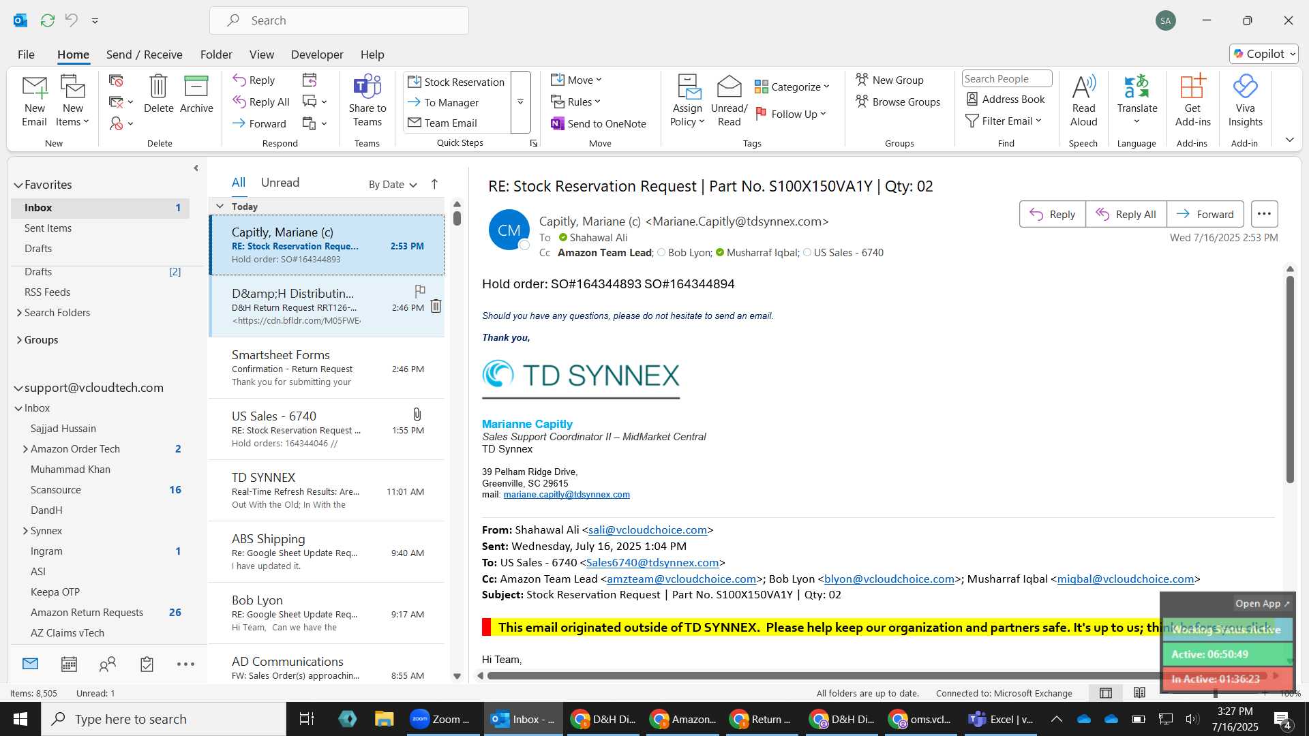Open File Explorer from taskbar
The width and height of the screenshot is (1309, 736).
coord(385,719)
